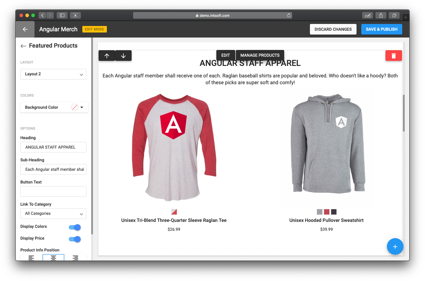The image size is (425, 281).
Task: Open All Categories dropdown
Action: point(53,214)
